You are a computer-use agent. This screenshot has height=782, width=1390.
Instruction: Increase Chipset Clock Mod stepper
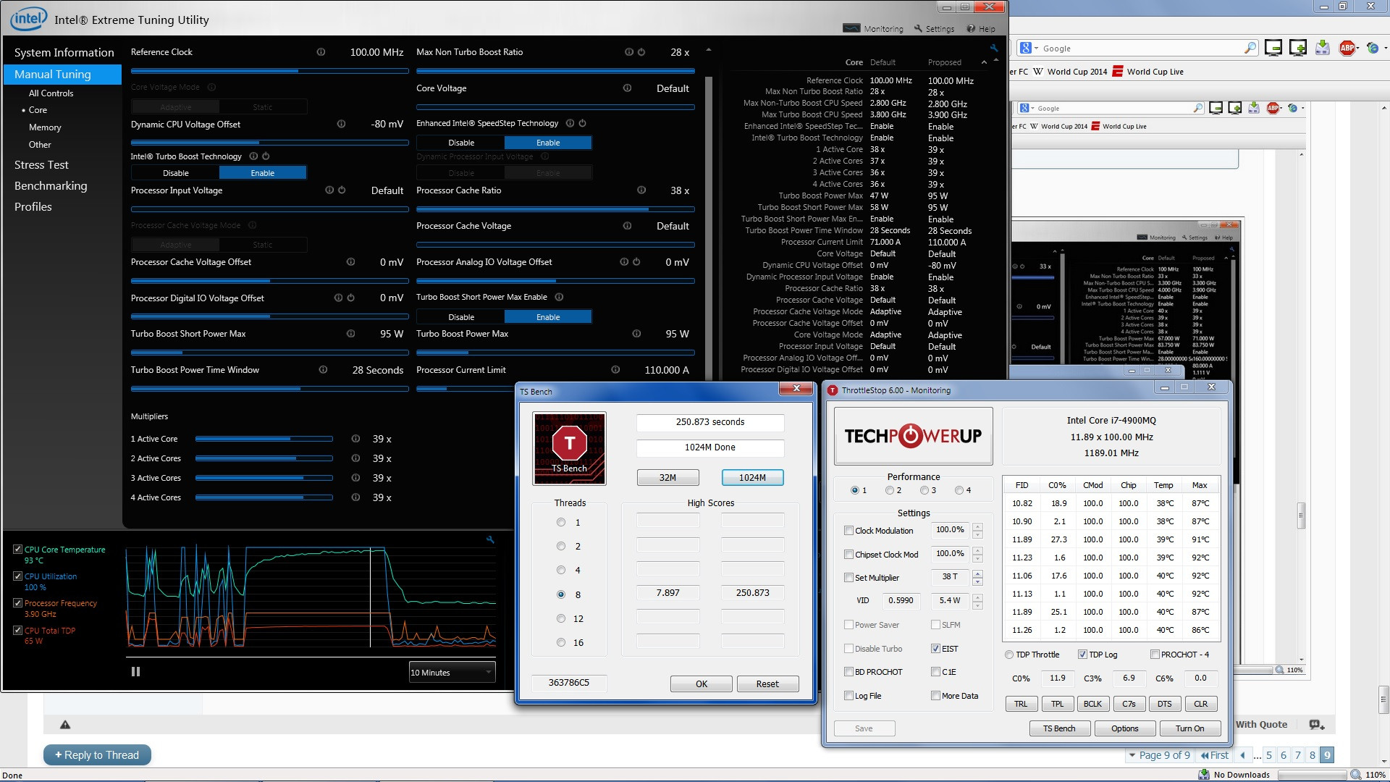point(978,550)
